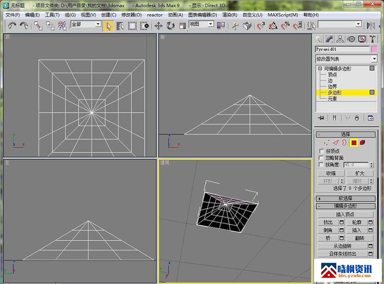Open the 视图 reference coordinate dropdown
This screenshot has height=284, width=384.
pos(211,24)
